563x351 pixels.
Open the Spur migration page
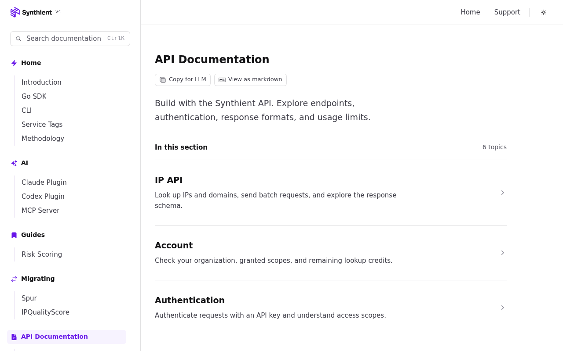point(29,298)
